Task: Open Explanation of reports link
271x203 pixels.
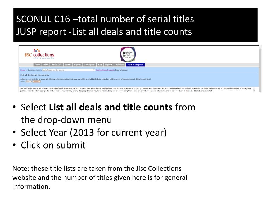Action: 105,70
